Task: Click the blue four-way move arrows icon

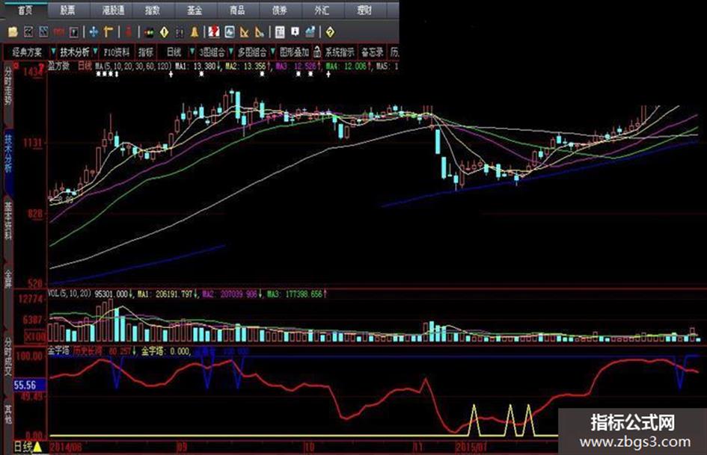Action: tap(94, 31)
